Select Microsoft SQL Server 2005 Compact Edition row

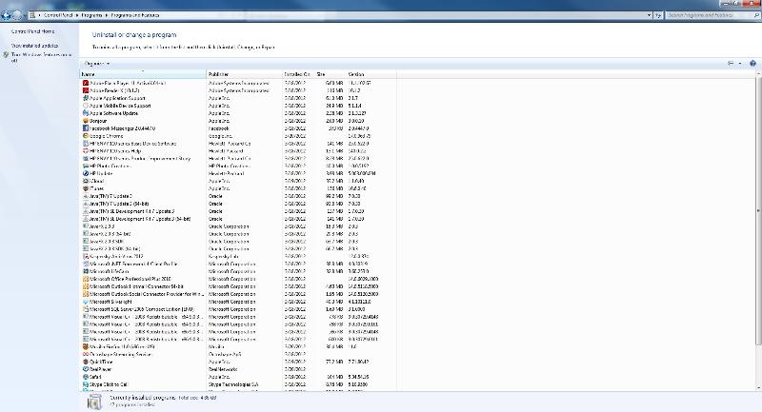pos(238,309)
